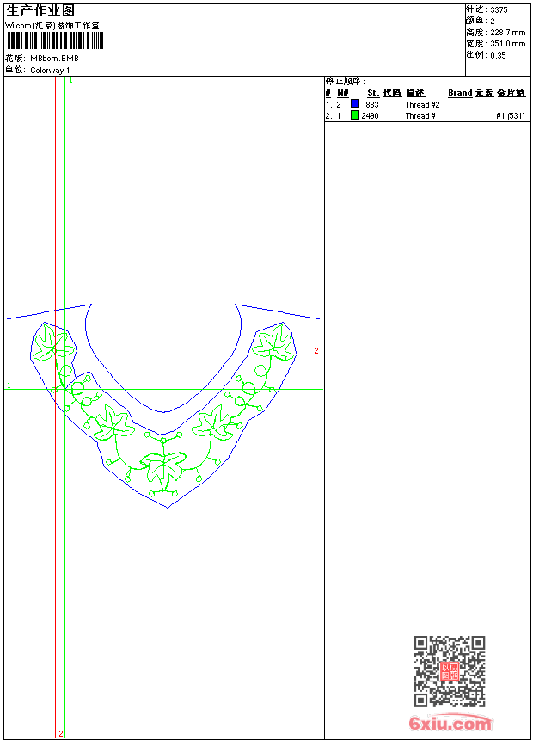533x740 pixels.
Task: Click the 'St.' column header
Action: [374, 93]
